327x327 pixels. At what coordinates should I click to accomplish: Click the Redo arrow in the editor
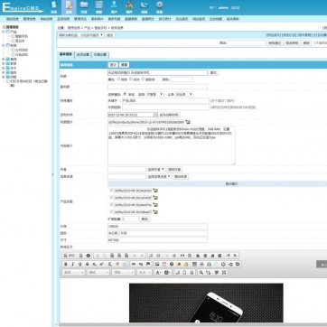(142, 256)
